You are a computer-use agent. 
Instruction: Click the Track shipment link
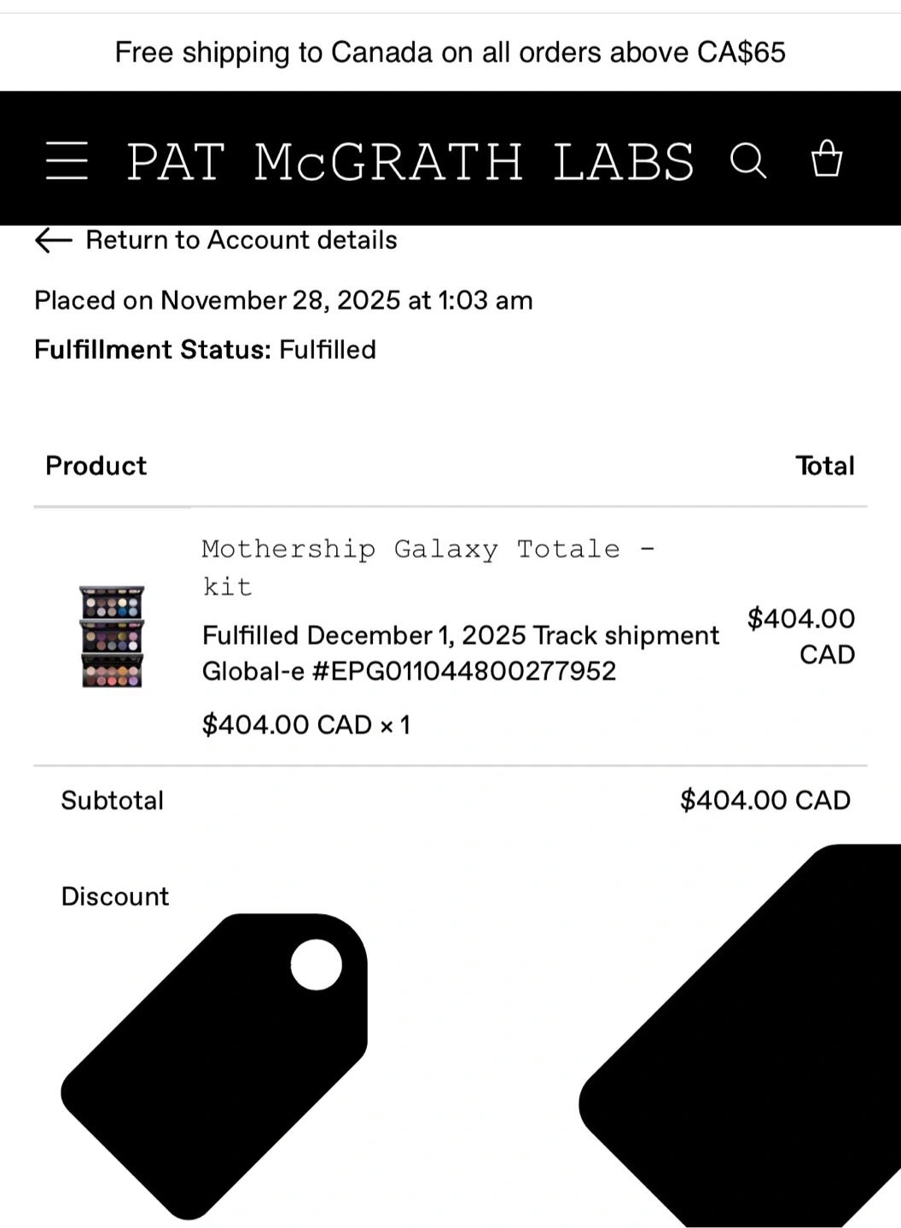point(625,635)
